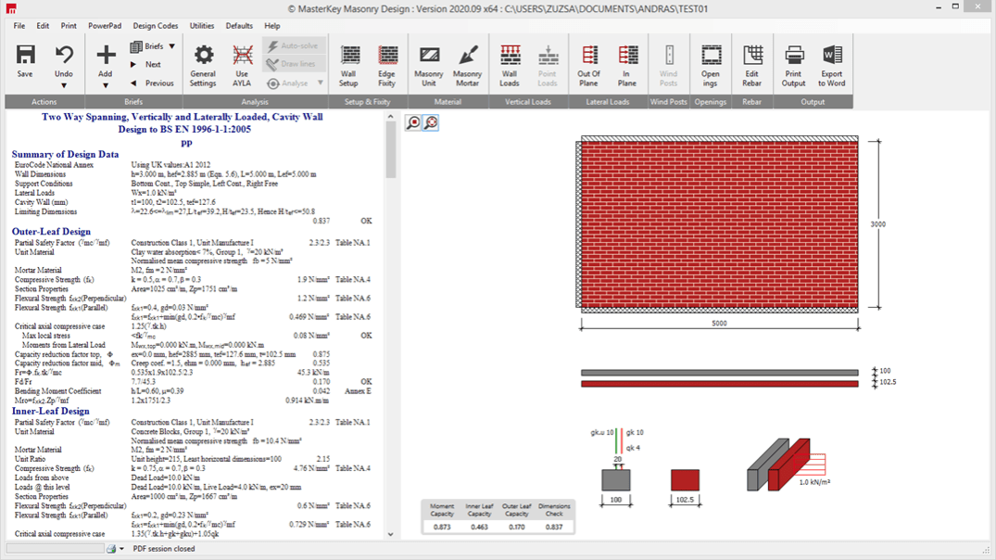
Task: Go to the Previous brief
Action: pos(153,83)
